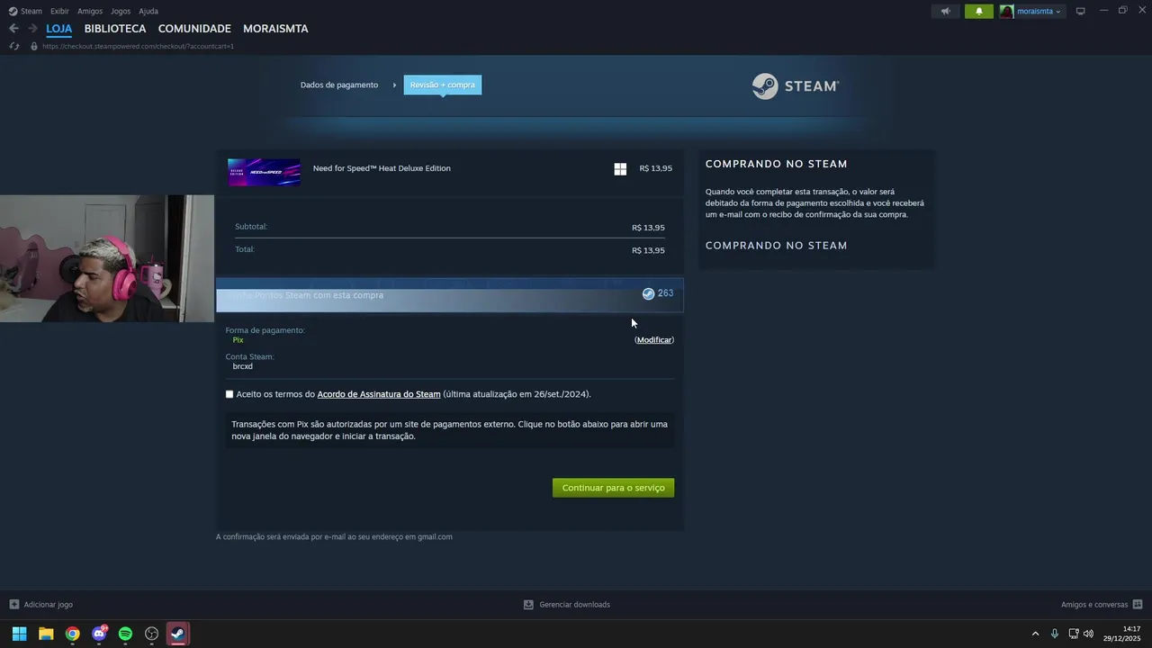Open the Amigos menu
1152x648 pixels.
[x=90, y=11]
